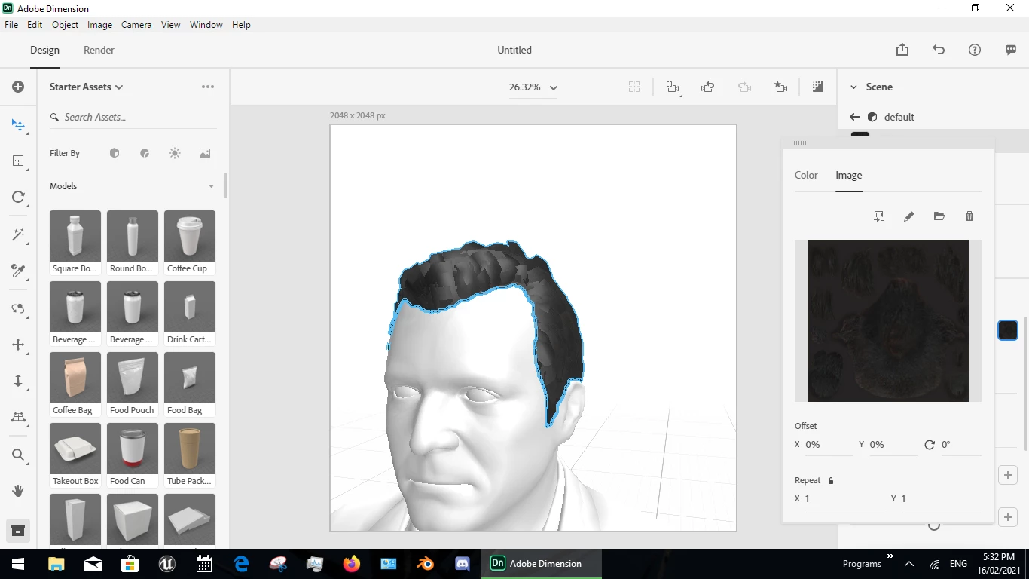Collapse the Scene panel chevron
Viewport: 1029px width, 579px height.
tap(853, 87)
